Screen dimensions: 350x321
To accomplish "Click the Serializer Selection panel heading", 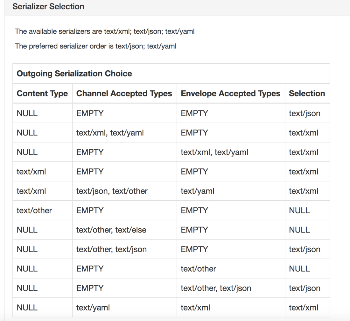I will click(48, 7).
